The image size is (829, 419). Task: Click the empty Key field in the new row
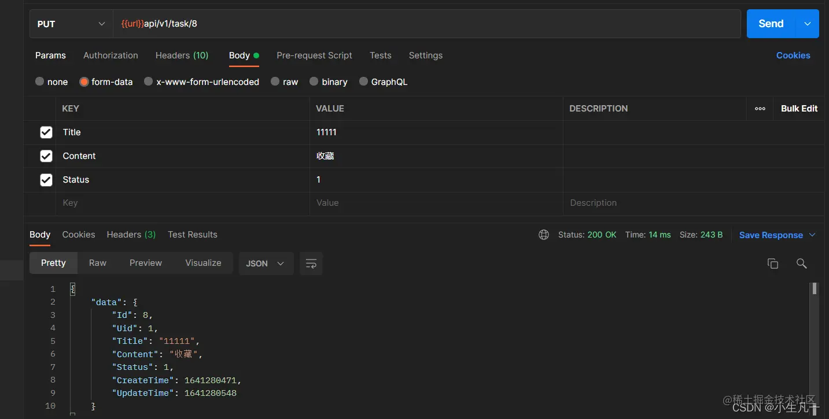point(183,203)
